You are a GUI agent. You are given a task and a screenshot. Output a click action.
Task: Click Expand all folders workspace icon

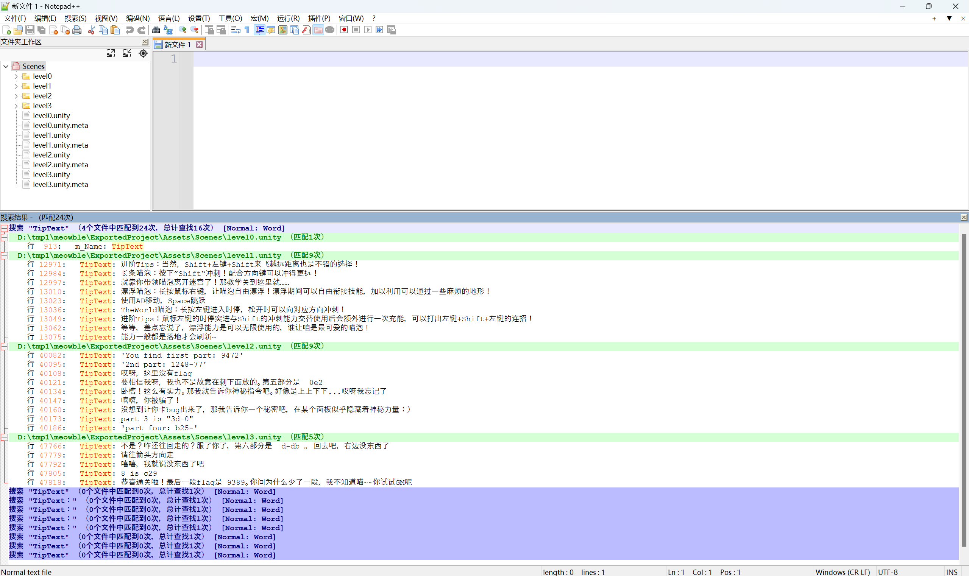pyautogui.click(x=111, y=54)
